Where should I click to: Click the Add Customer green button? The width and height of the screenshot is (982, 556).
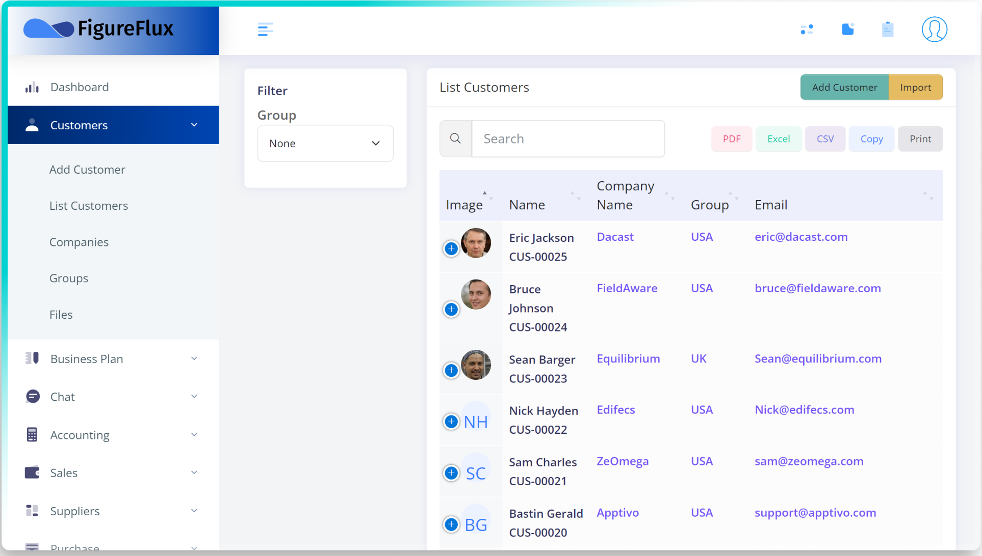pyautogui.click(x=844, y=88)
